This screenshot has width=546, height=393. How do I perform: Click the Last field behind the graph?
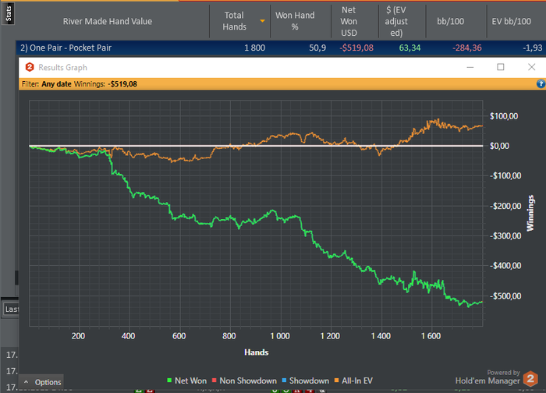click(11, 309)
